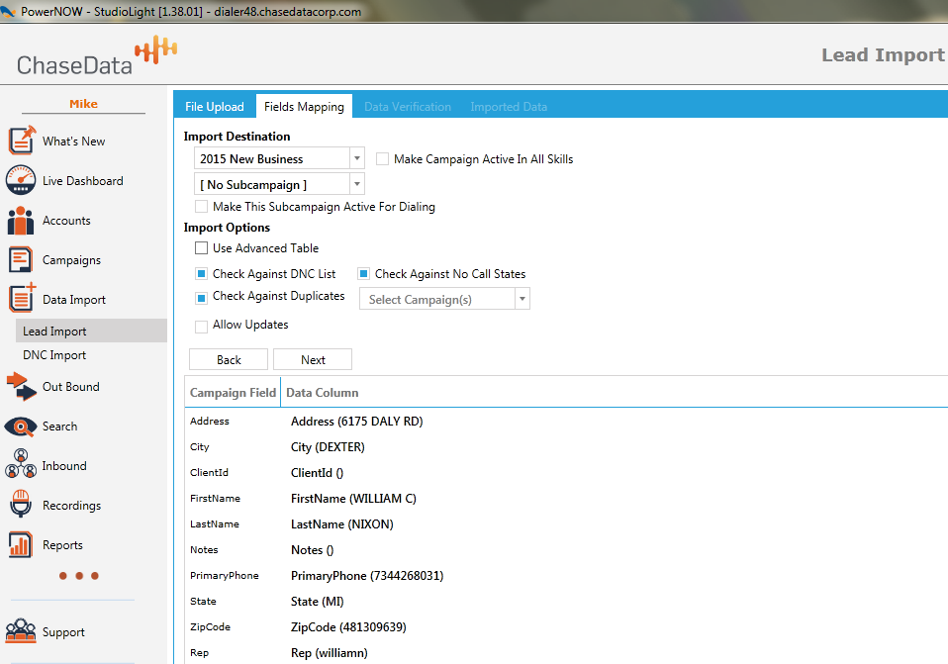Open Search eye icon
Viewport: 948px width, 664px height.
[x=22, y=427]
